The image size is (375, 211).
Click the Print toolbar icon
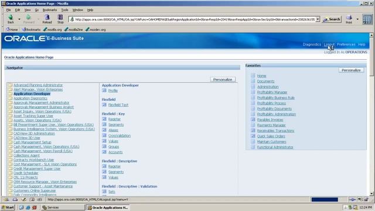tap(349, 18)
